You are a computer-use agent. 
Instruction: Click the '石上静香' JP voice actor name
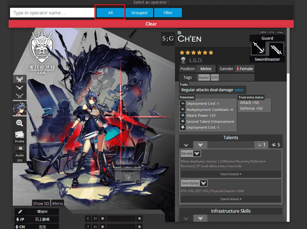coord(42,219)
